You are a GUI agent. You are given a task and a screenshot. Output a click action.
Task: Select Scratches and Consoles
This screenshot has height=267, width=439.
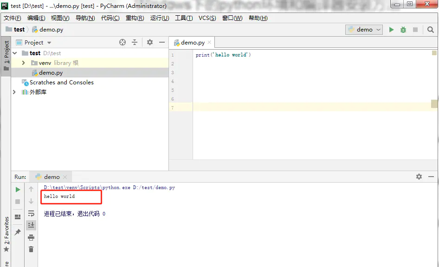pyautogui.click(x=62, y=83)
